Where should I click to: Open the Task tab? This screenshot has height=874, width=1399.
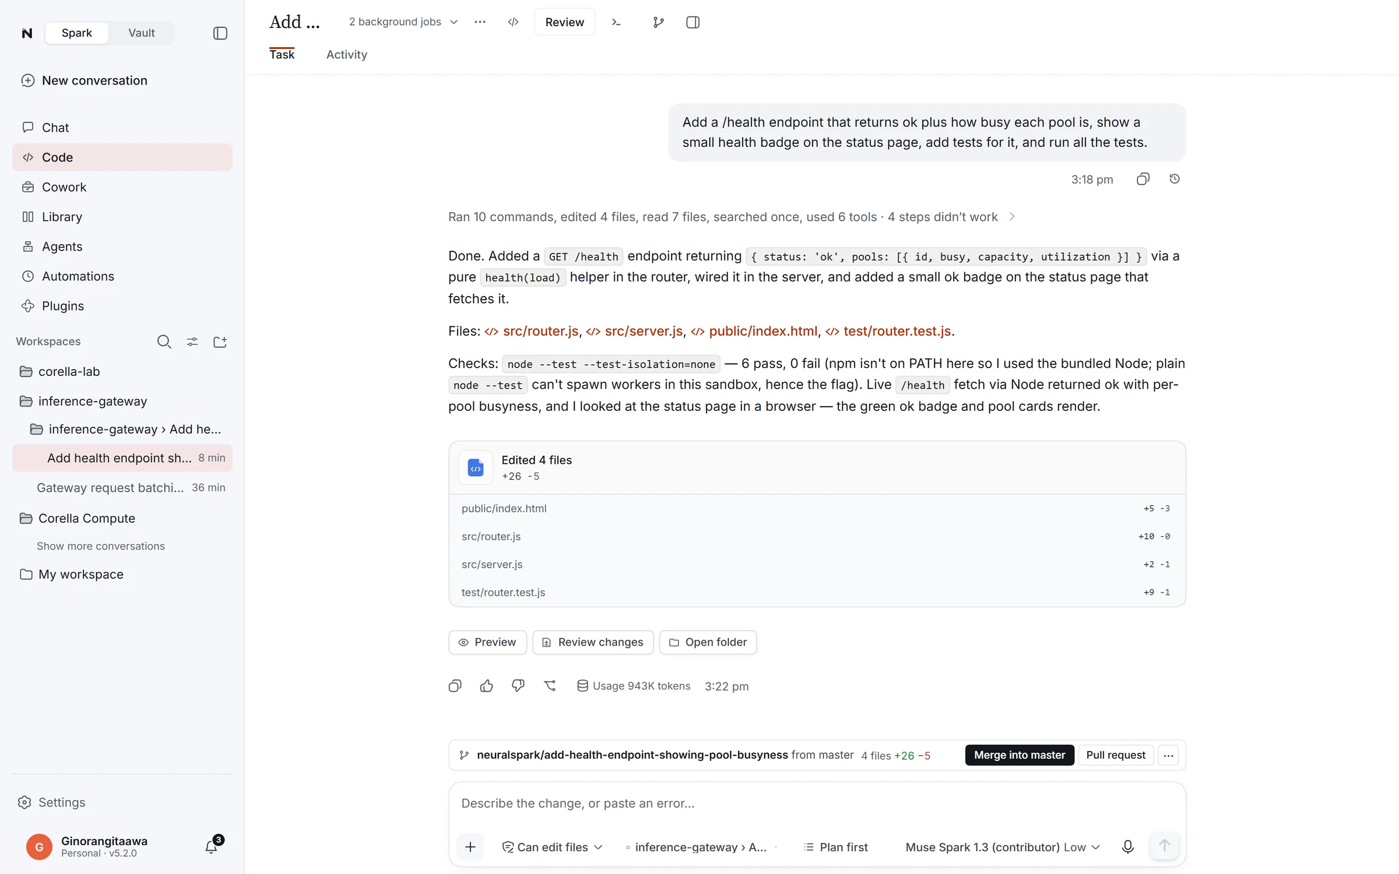point(282,54)
